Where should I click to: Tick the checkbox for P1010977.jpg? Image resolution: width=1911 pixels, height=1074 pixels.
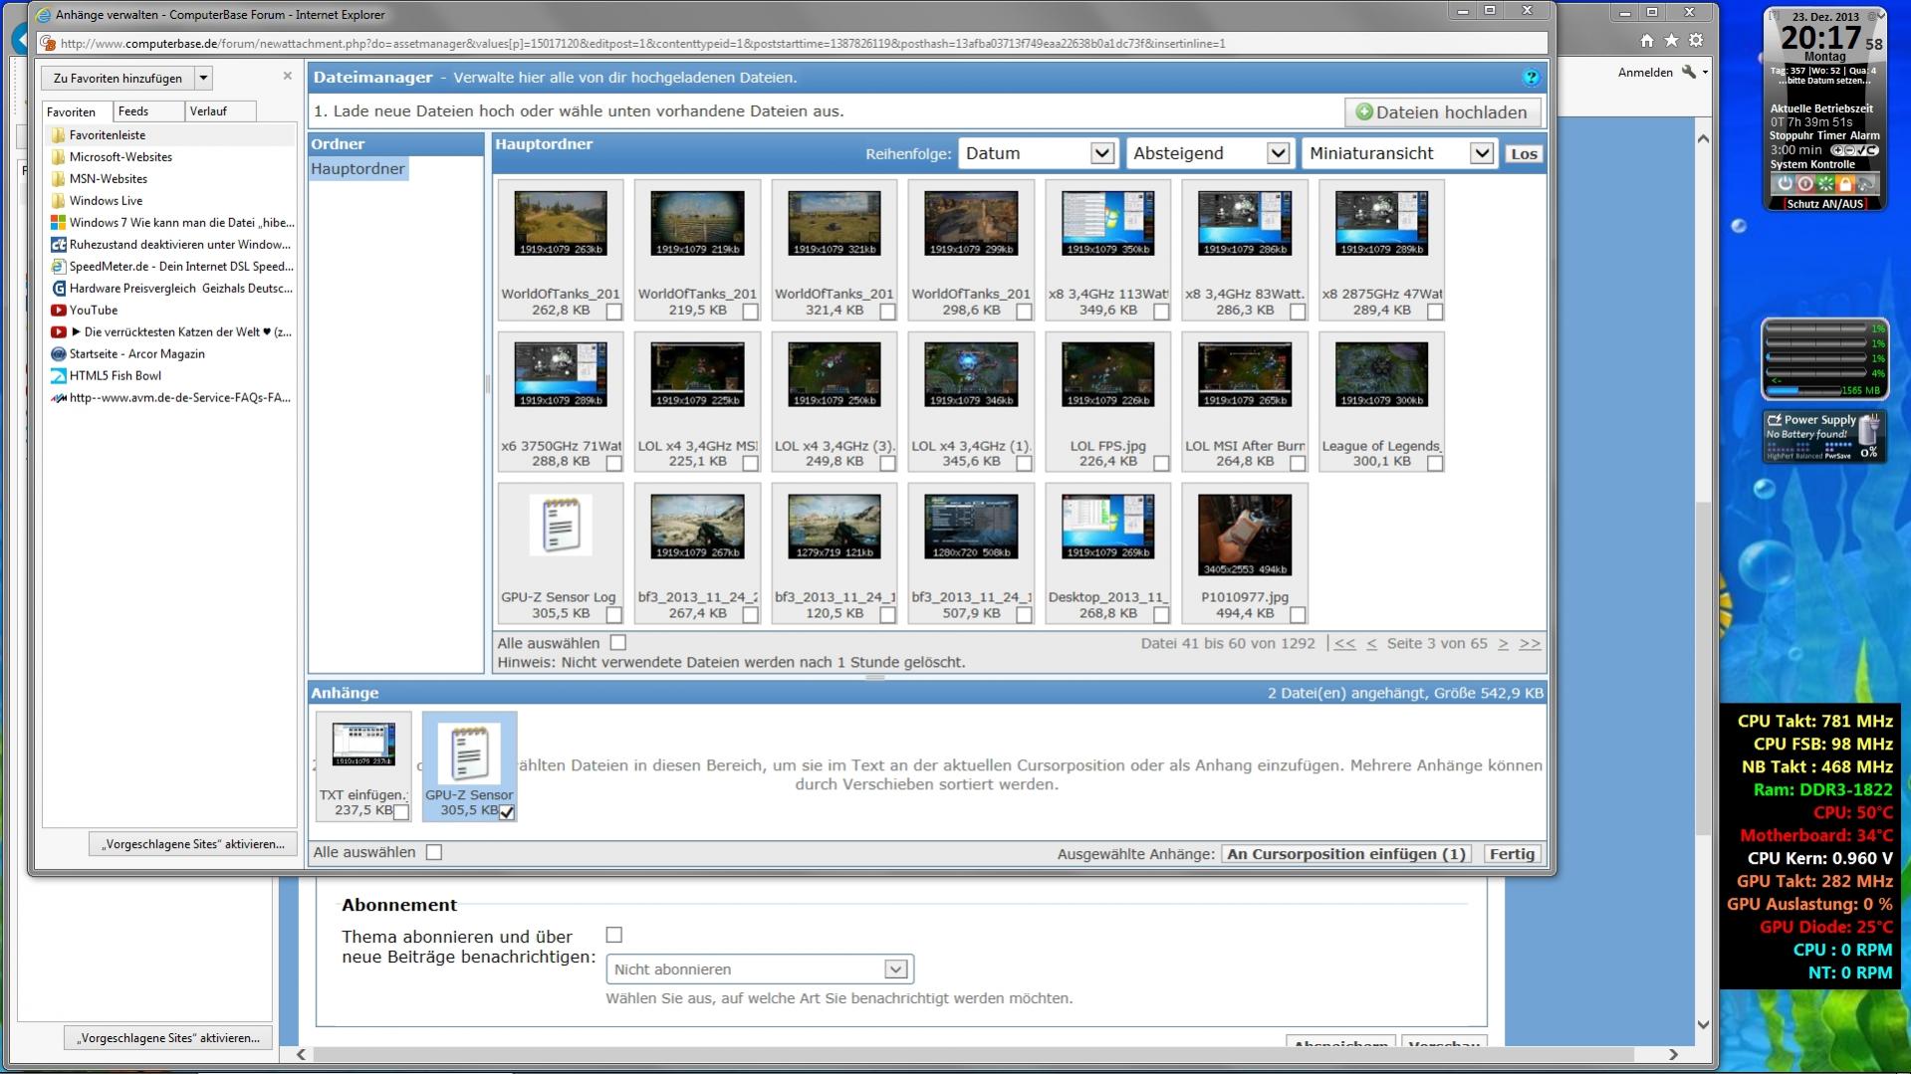pos(1298,615)
